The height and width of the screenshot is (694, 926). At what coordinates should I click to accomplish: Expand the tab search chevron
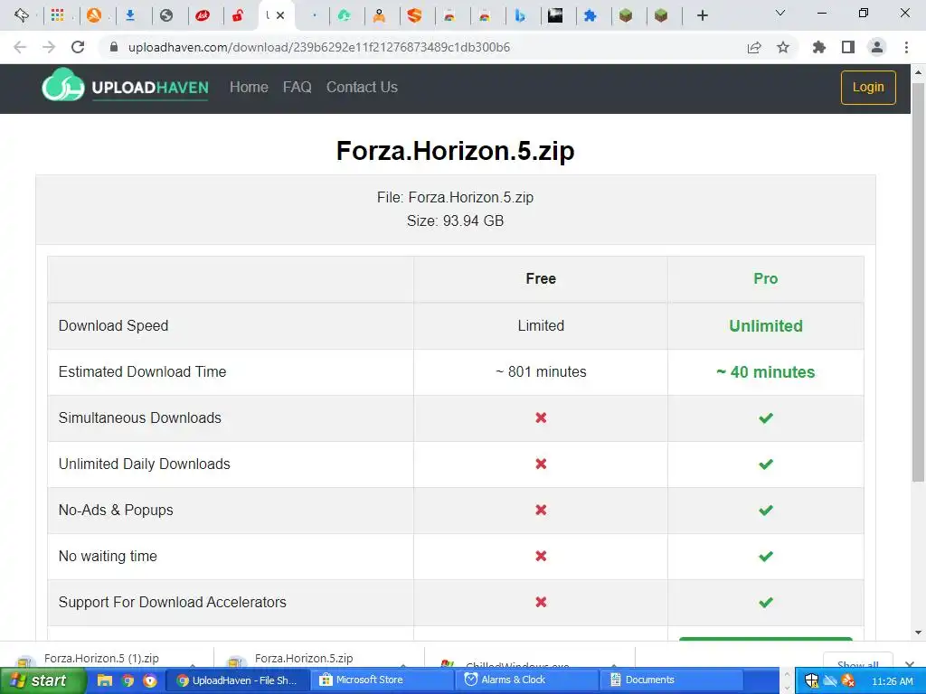coord(780,13)
